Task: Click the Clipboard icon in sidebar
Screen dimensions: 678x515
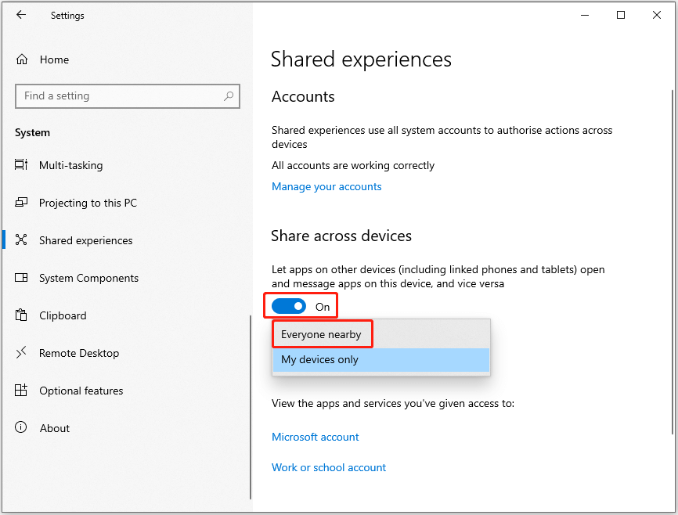Action: point(21,315)
